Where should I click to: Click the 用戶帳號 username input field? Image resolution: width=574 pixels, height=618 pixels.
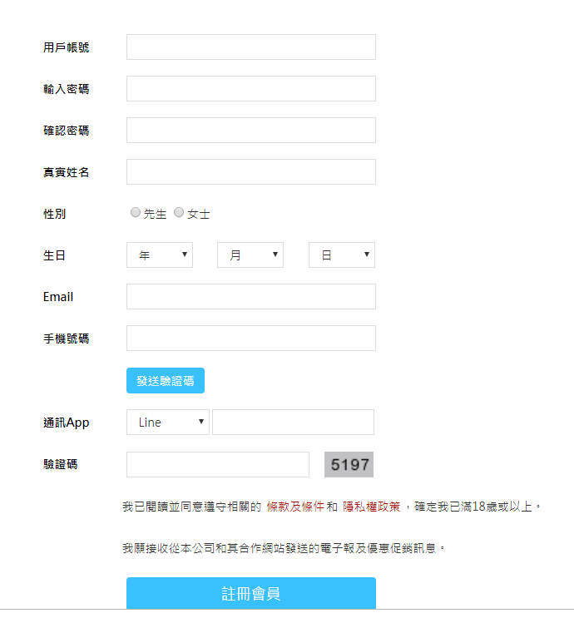[x=250, y=47]
